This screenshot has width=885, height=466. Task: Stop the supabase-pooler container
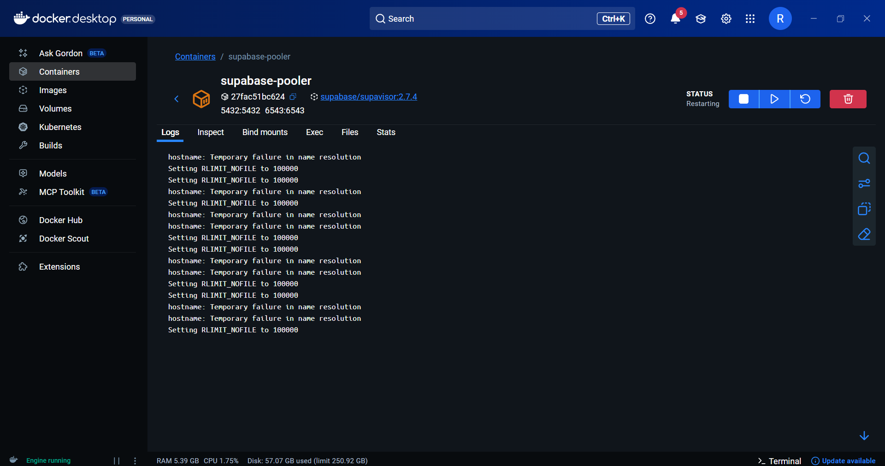[743, 99]
